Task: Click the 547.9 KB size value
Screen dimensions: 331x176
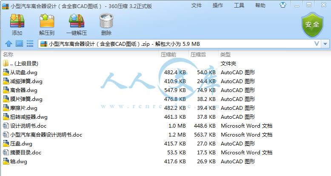Action: pyautogui.click(x=175, y=90)
